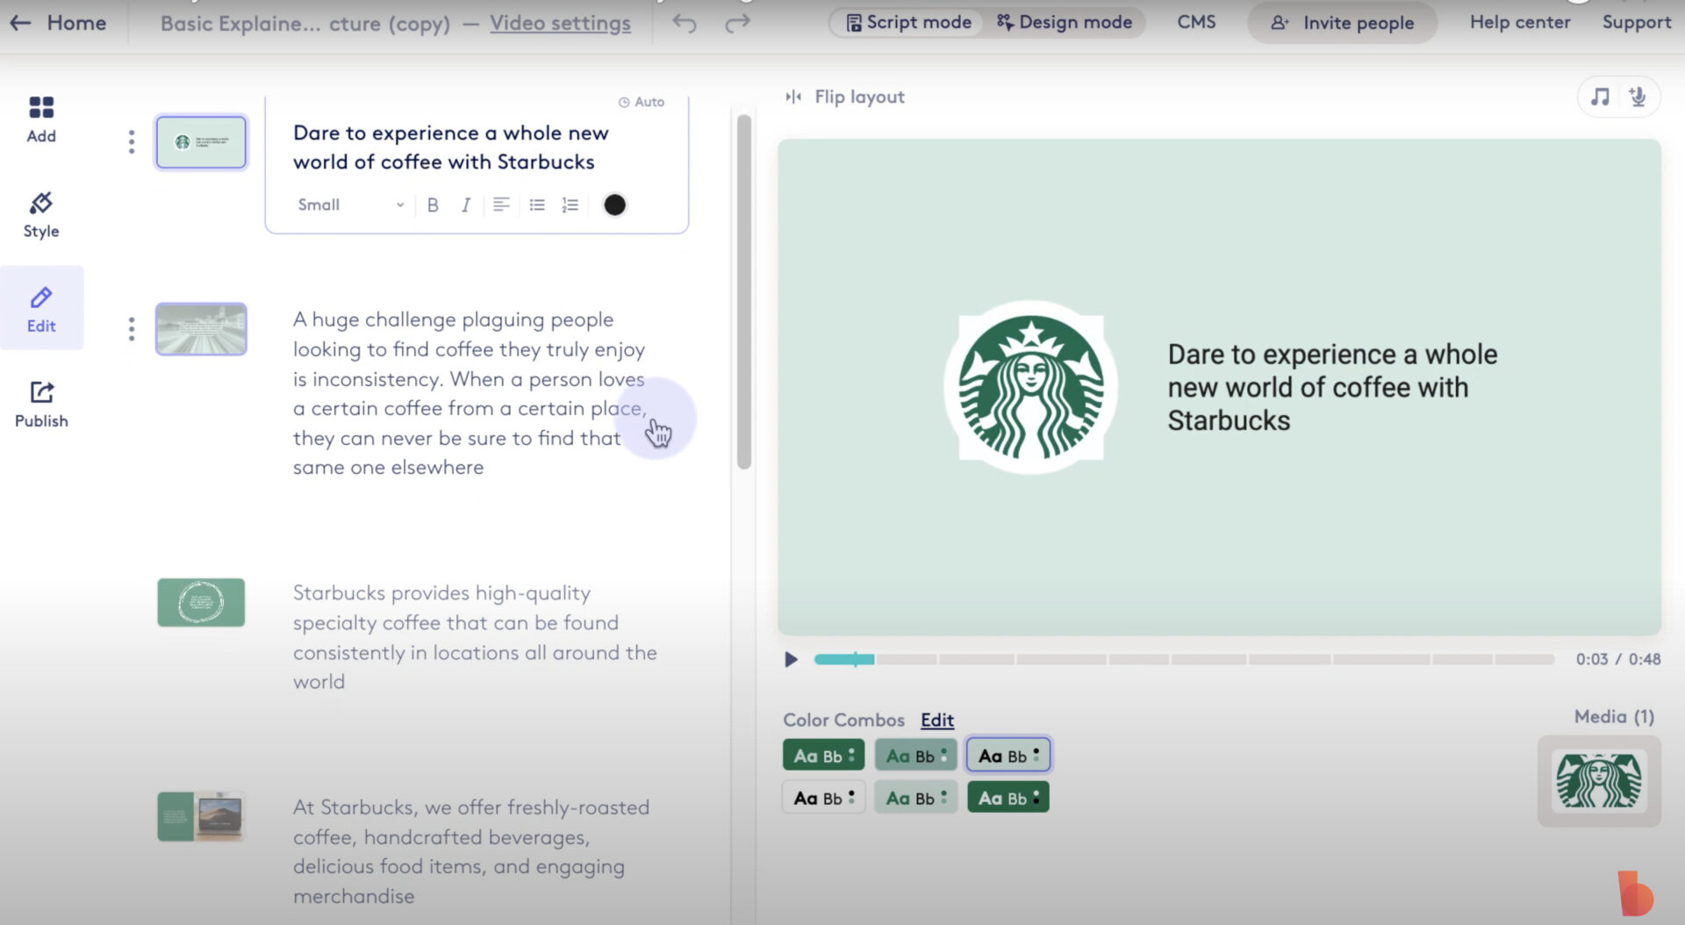Flip the scene layout
The image size is (1685, 925).
(x=843, y=97)
